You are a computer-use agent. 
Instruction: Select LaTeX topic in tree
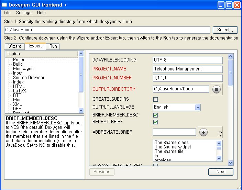pos(20,91)
